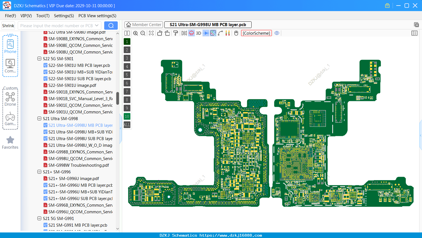This screenshot has height=238, width=422.
Task: Open the colored dots tool
Action: (228, 33)
